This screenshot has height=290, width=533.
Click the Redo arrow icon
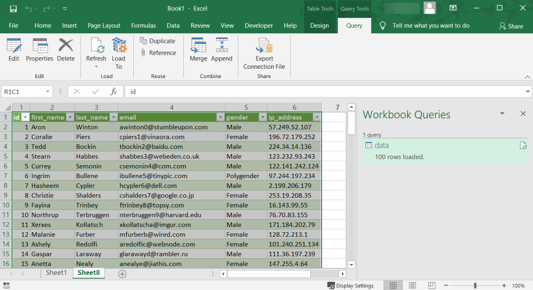(x=46, y=9)
